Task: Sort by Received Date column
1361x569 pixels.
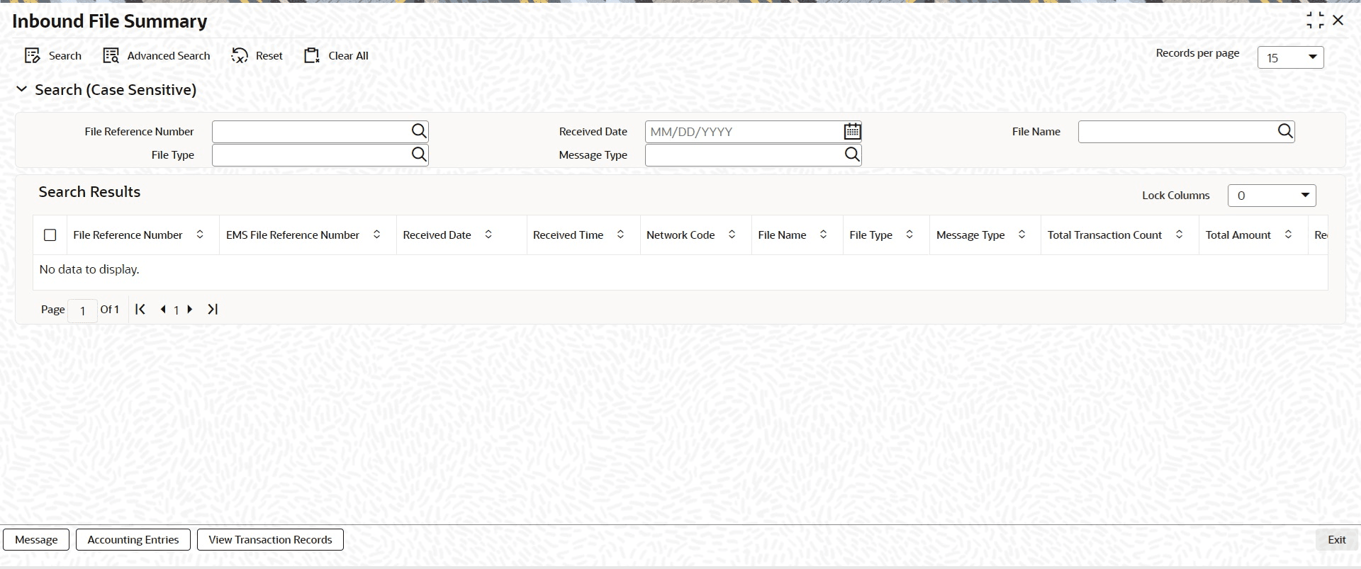Action: point(488,235)
